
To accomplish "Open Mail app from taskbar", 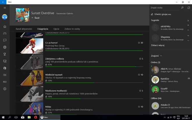I will 22,117.
